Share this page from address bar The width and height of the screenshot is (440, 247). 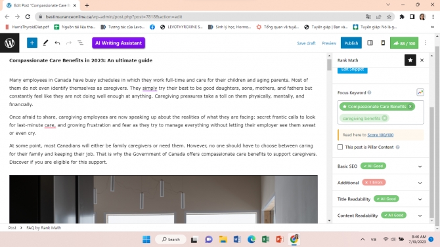pos(378,17)
